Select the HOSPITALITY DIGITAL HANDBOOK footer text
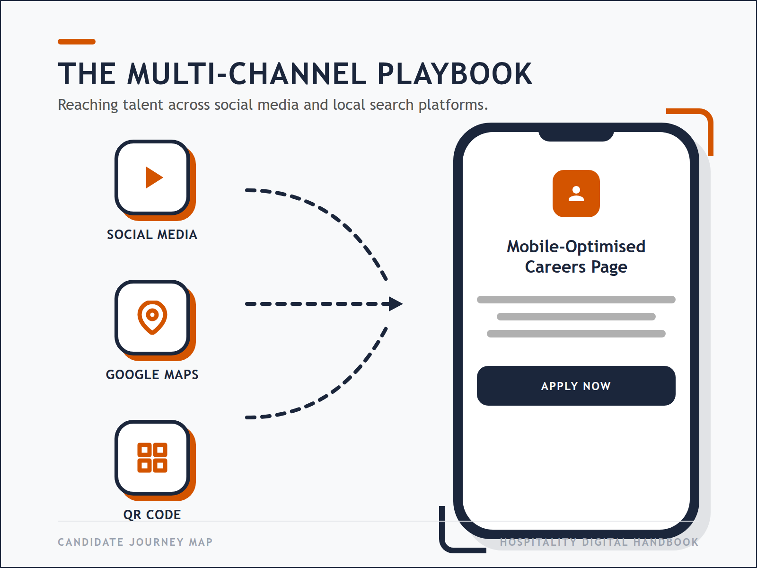757x568 pixels. 599,542
